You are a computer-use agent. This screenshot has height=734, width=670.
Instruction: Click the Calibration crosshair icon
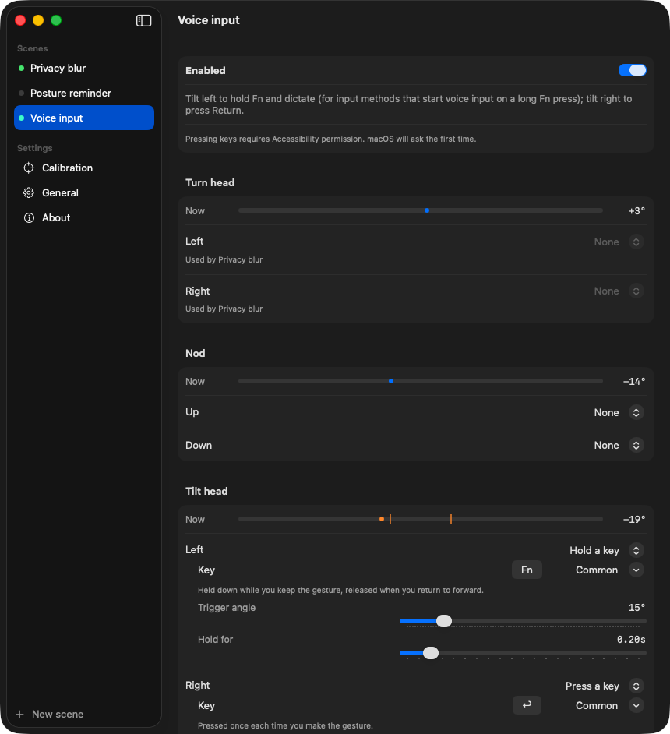(x=29, y=168)
